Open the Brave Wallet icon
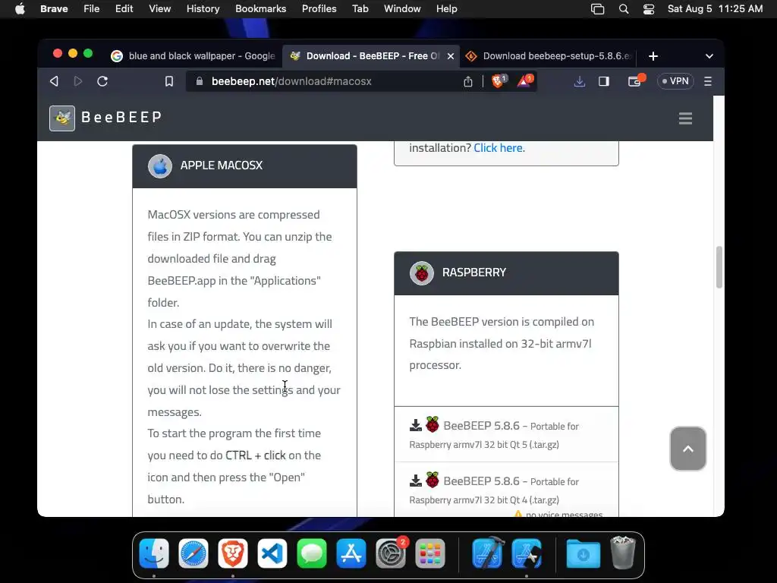777x583 pixels. [x=635, y=80]
